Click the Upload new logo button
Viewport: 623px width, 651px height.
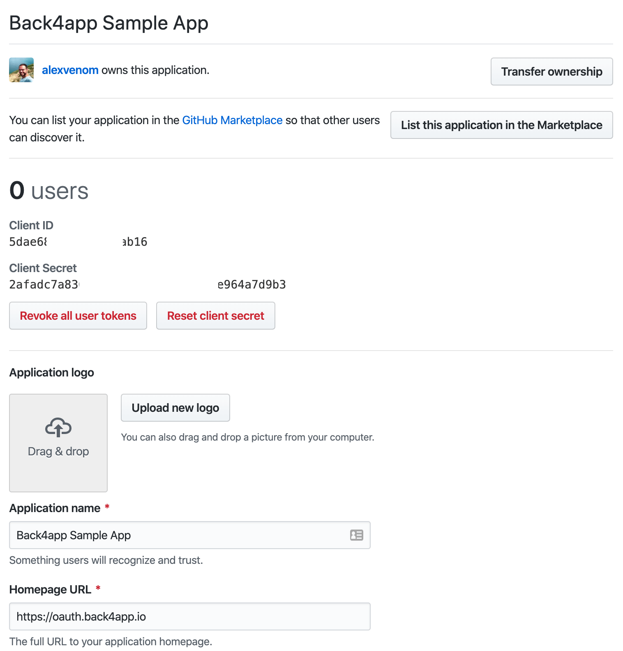[x=175, y=408]
